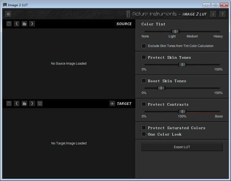The width and height of the screenshot is (231, 181).
Task: Go to the next source image
Action: [x=32, y=24]
